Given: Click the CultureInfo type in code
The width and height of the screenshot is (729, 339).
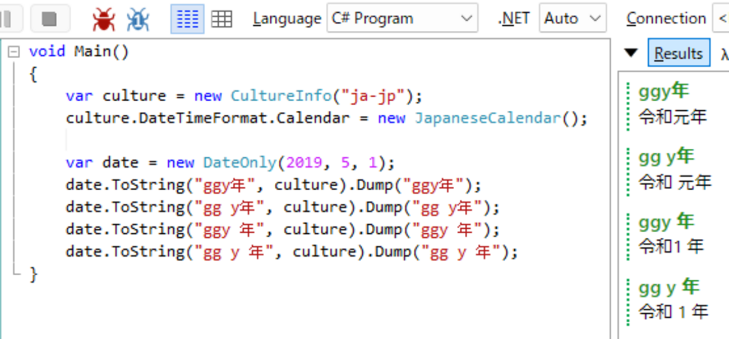Looking at the screenshot, I should point(282,96).
